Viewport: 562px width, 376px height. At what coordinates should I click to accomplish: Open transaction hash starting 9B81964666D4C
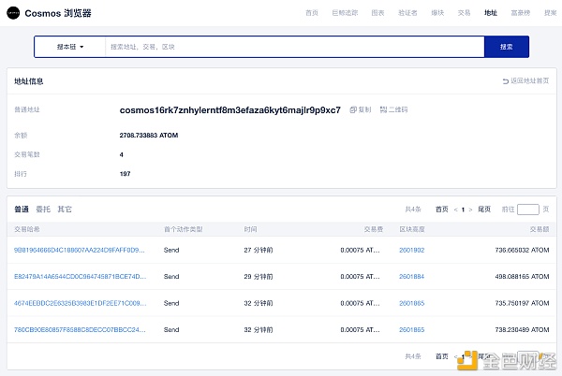[80, 250]
